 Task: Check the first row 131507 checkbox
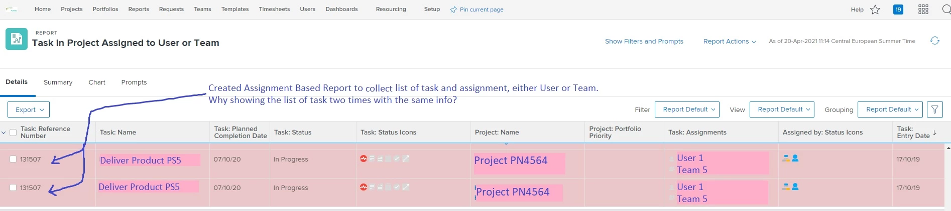coord(14,159)
